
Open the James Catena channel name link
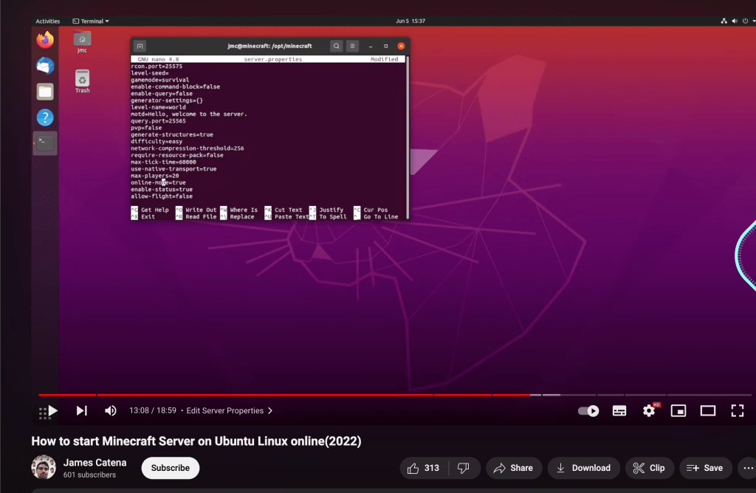(x=95, y=463)
